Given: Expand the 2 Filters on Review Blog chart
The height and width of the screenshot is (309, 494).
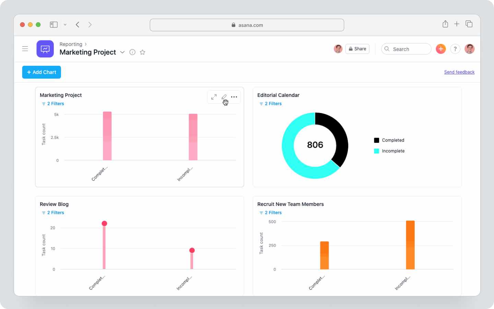Looking at the screenshot, I should (x=53, y=212).
